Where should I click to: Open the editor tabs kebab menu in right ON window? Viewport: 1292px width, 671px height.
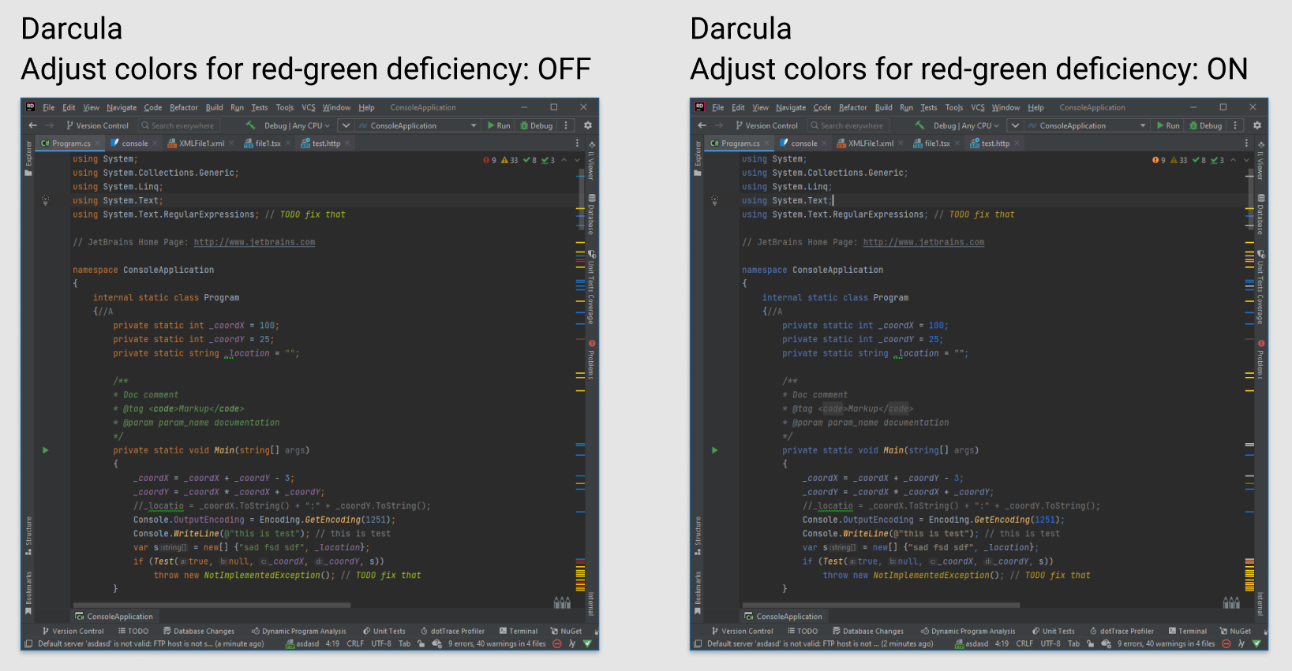point(1246,144)
